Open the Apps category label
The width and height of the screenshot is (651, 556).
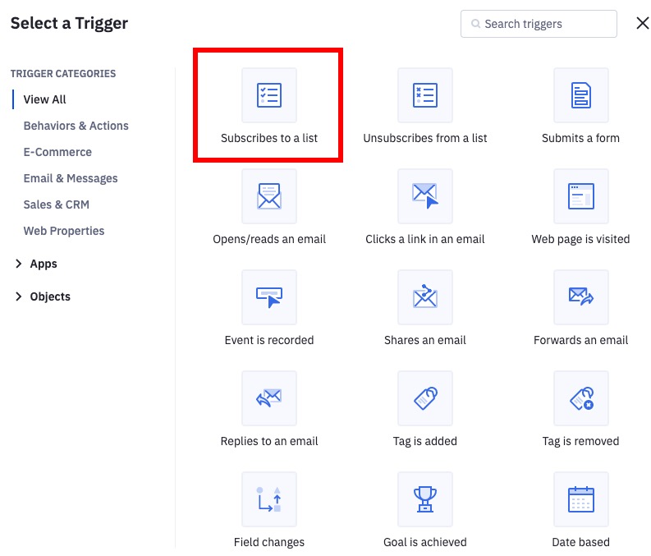click(x=44, y=264)
